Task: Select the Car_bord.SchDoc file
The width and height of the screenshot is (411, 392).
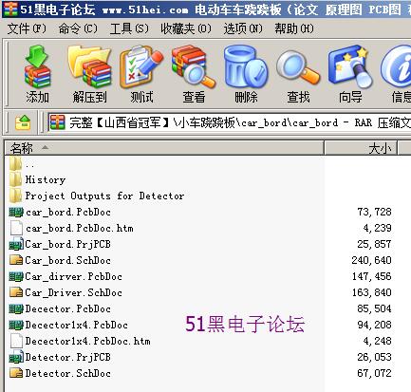Action: (x=67, y=260)
